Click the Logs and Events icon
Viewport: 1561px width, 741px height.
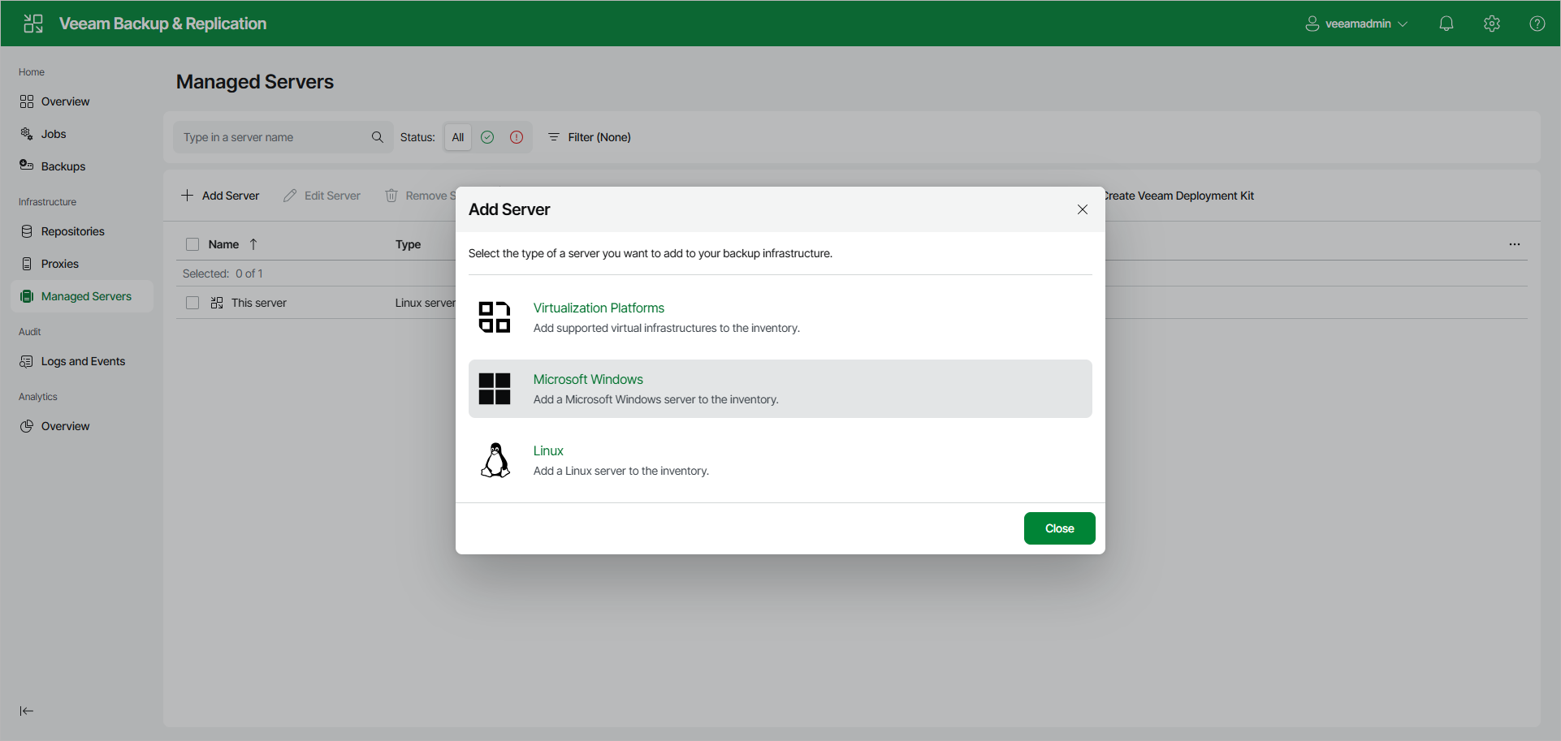click(27, 361)
